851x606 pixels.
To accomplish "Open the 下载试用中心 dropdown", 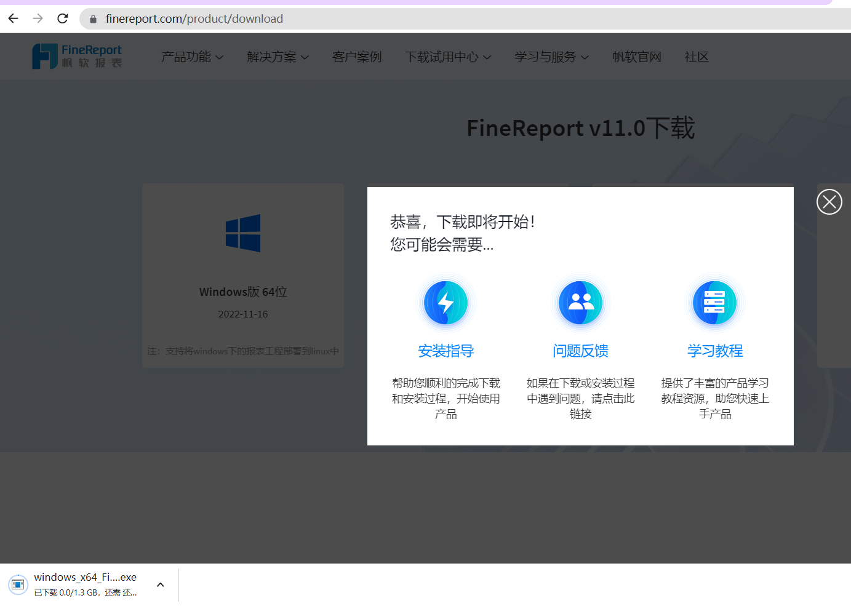I will [x=448, y=57].
